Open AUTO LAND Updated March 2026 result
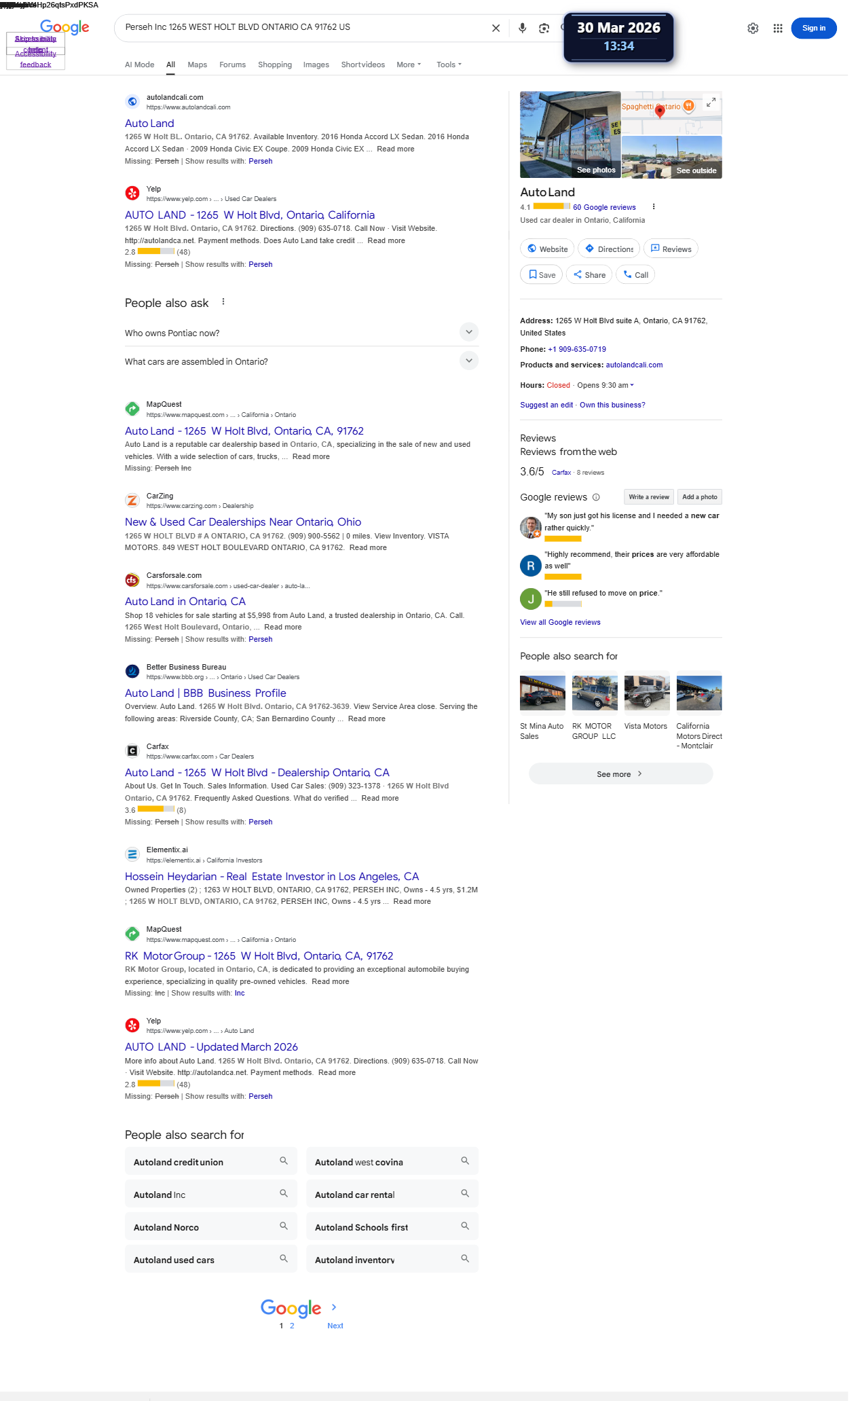Image resolution: width=858 pixels, height=1401 pixels. [x=211, y=1047]
